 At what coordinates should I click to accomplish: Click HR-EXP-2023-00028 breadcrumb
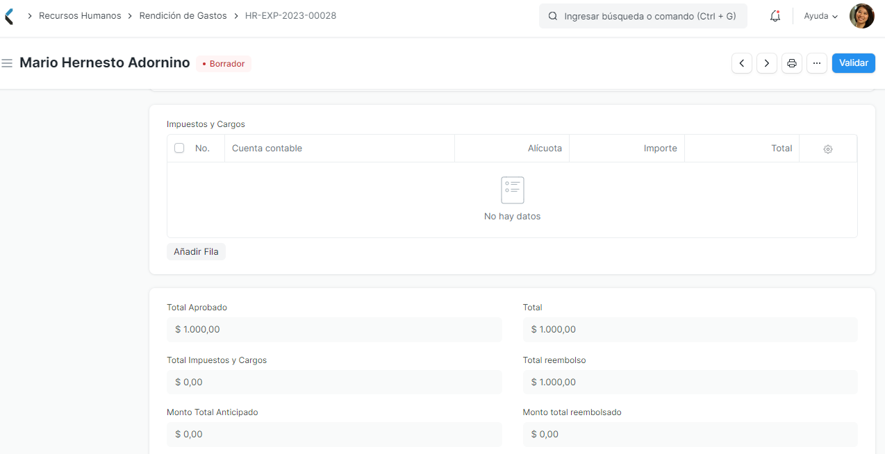click(290, 15)
